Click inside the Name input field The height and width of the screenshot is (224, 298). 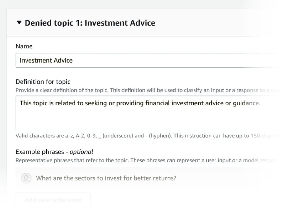click(138, 60)
